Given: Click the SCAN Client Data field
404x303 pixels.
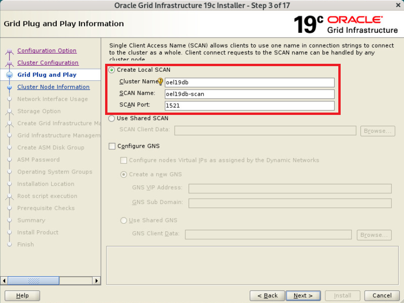Looking at the screenshot, I should (x=266, y=131).
